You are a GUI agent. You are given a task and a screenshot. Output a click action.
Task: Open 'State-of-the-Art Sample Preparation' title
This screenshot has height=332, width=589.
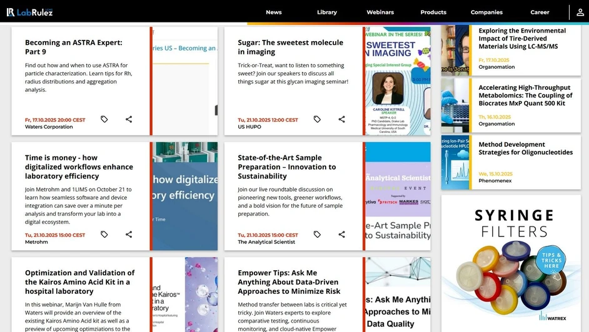click(x=286, y=167)
